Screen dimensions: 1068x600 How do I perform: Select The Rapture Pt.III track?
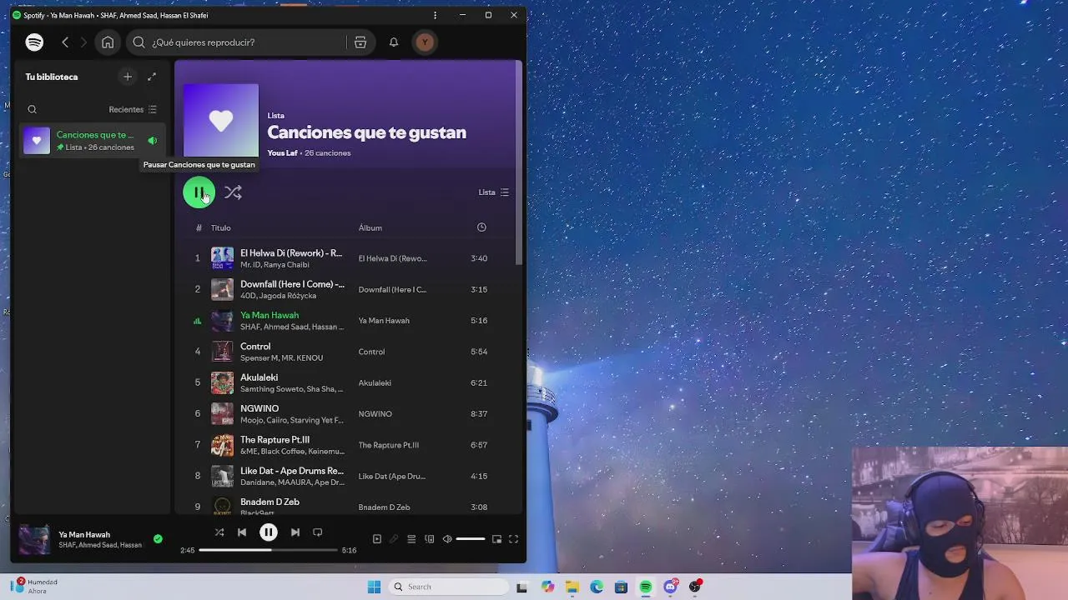(275, 439)
